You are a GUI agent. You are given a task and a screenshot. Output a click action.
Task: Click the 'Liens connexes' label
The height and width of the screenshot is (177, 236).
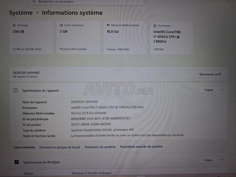click(24, 147)
